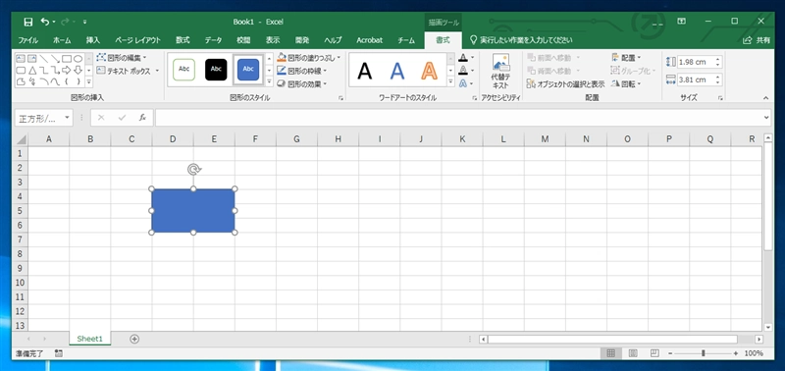Select the blue Abc shape style
Screen dimensions: 785x371
(248, 70)
